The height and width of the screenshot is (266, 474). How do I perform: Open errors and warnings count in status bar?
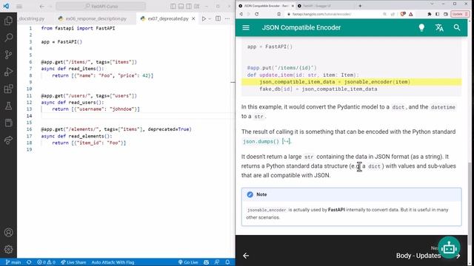click(46, 262)
